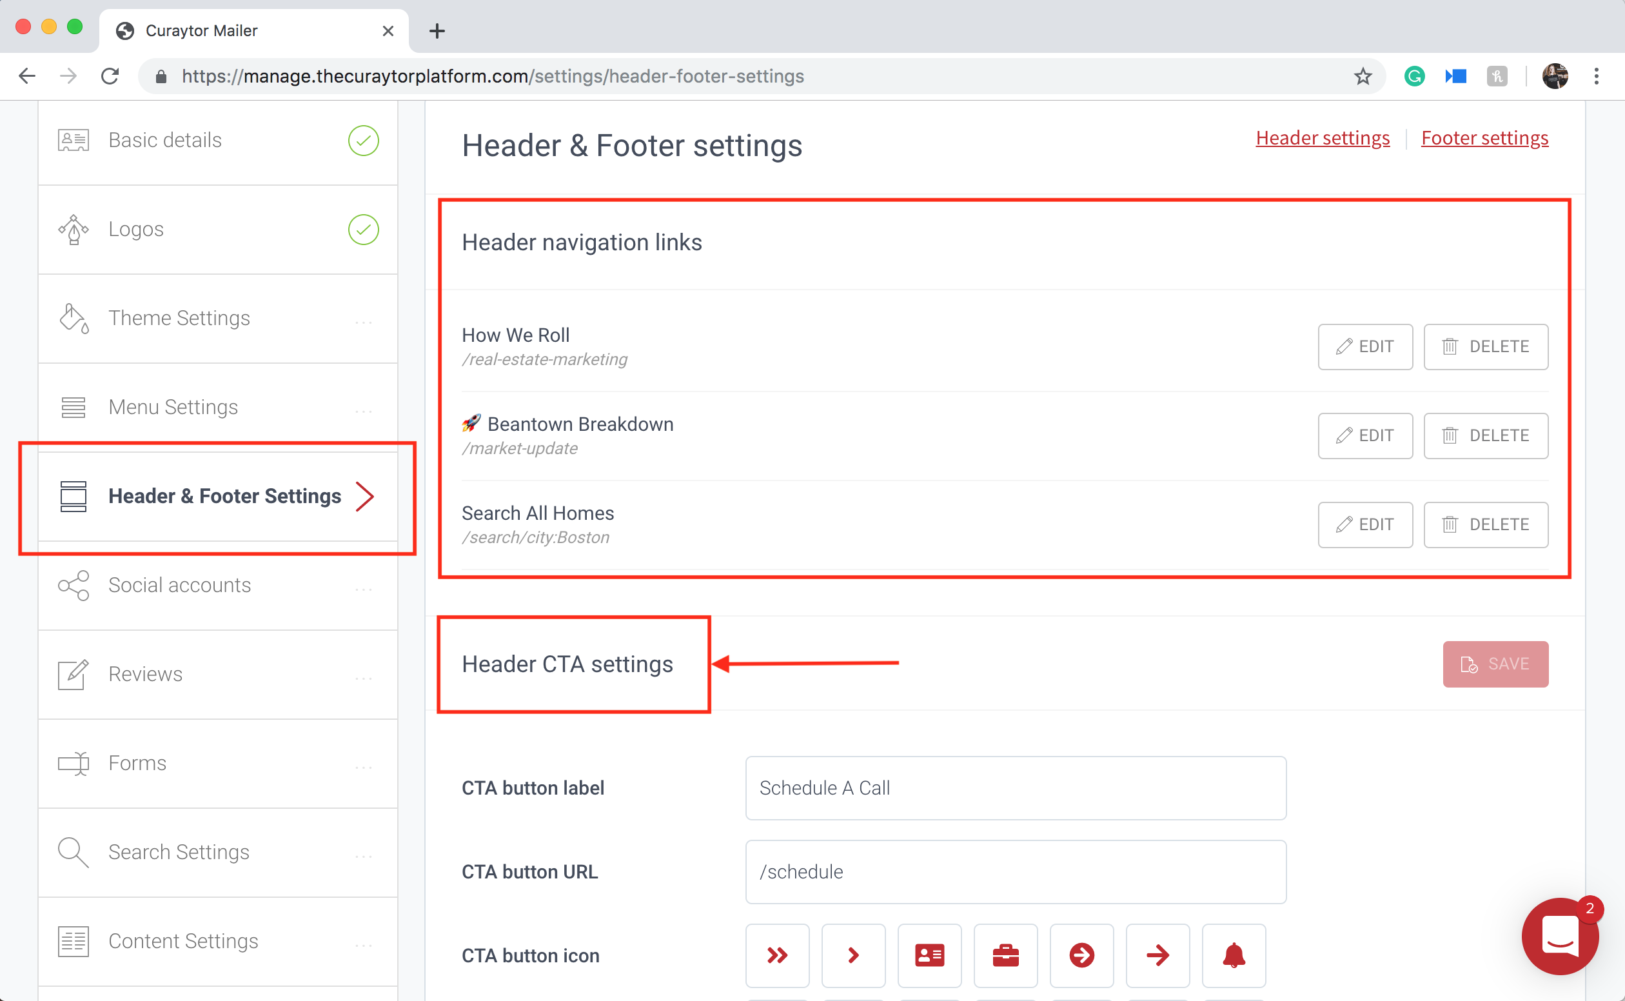Edit the How We Roll link
This screenshot has width=1625, height=1001.
(x=1365, y=346)
